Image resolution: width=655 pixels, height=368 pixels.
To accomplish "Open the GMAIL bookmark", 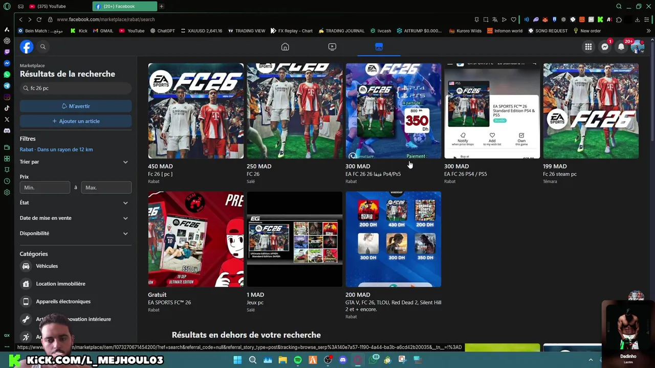I will pos(103,31).
